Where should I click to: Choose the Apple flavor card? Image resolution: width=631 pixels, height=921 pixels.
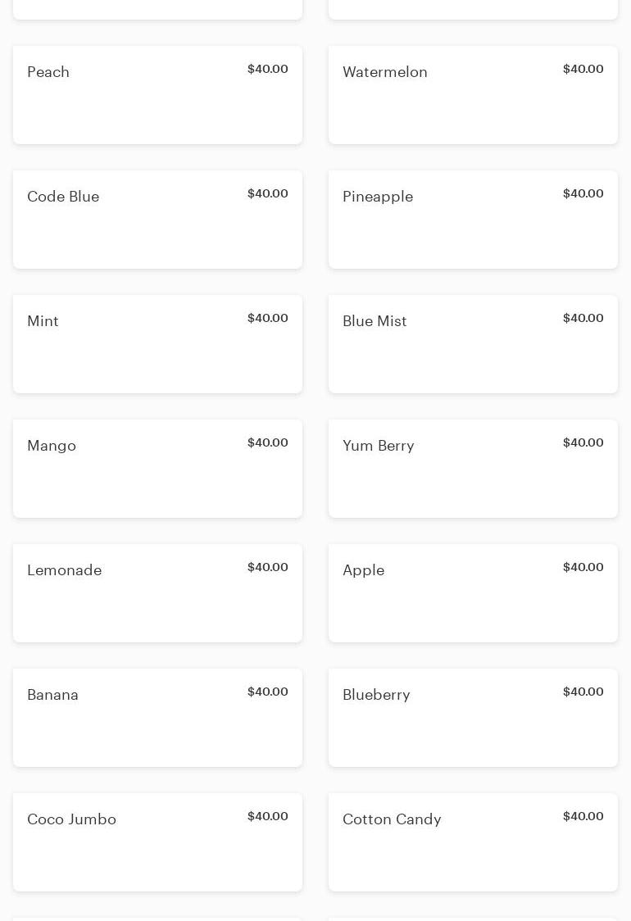coord(473,593)
